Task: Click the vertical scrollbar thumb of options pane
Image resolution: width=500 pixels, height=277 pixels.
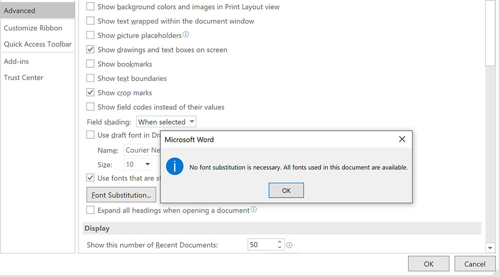Action: [x=490, y=33]
